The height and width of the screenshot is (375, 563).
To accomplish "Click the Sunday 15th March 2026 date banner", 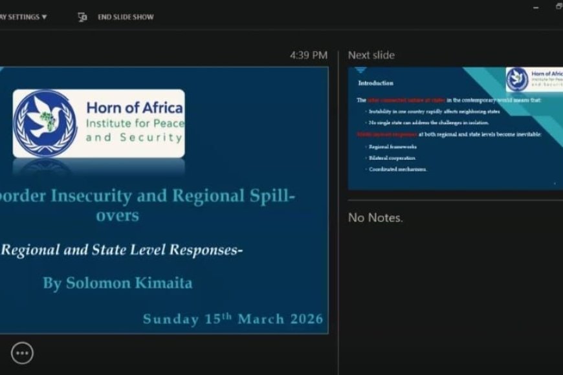I will click(232, 319).
